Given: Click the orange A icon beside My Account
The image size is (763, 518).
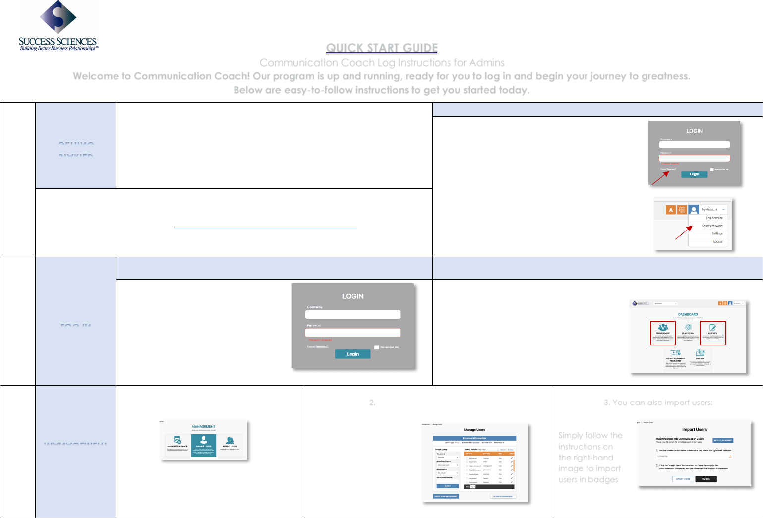Looking at the screenshot, I should [x=671, y=210].
